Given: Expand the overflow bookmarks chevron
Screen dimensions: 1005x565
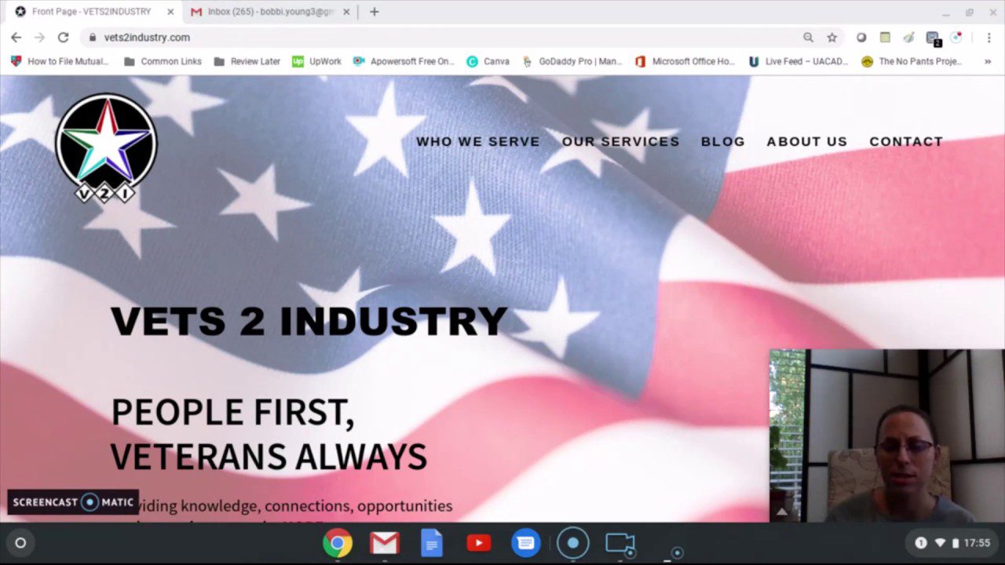Looking at the screenshot, I should pyautogui.click(x=988, y=61).
